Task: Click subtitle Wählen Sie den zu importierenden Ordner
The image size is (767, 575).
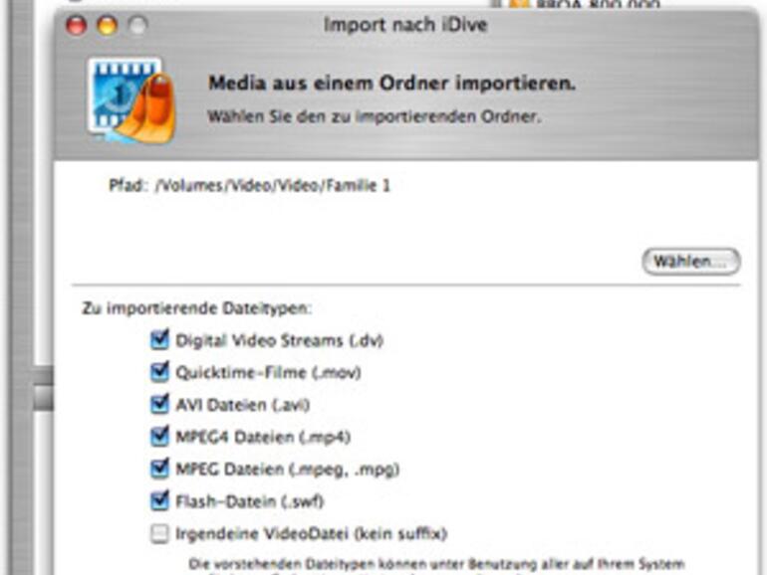Action: tap(375, 116)
